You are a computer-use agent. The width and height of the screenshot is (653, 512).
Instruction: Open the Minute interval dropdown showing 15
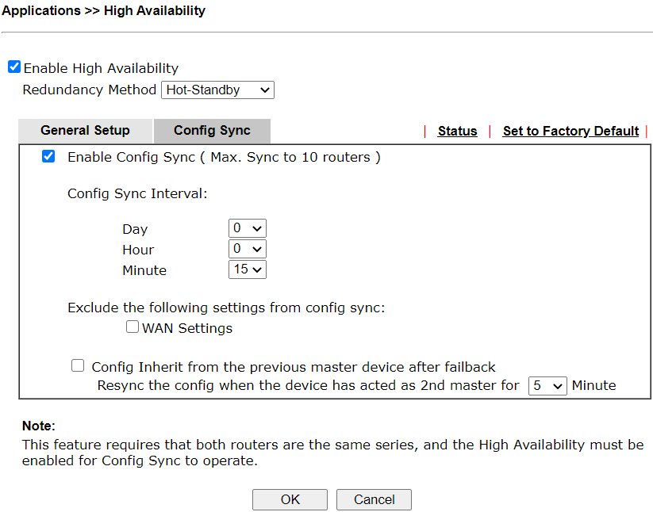(247, 269)
